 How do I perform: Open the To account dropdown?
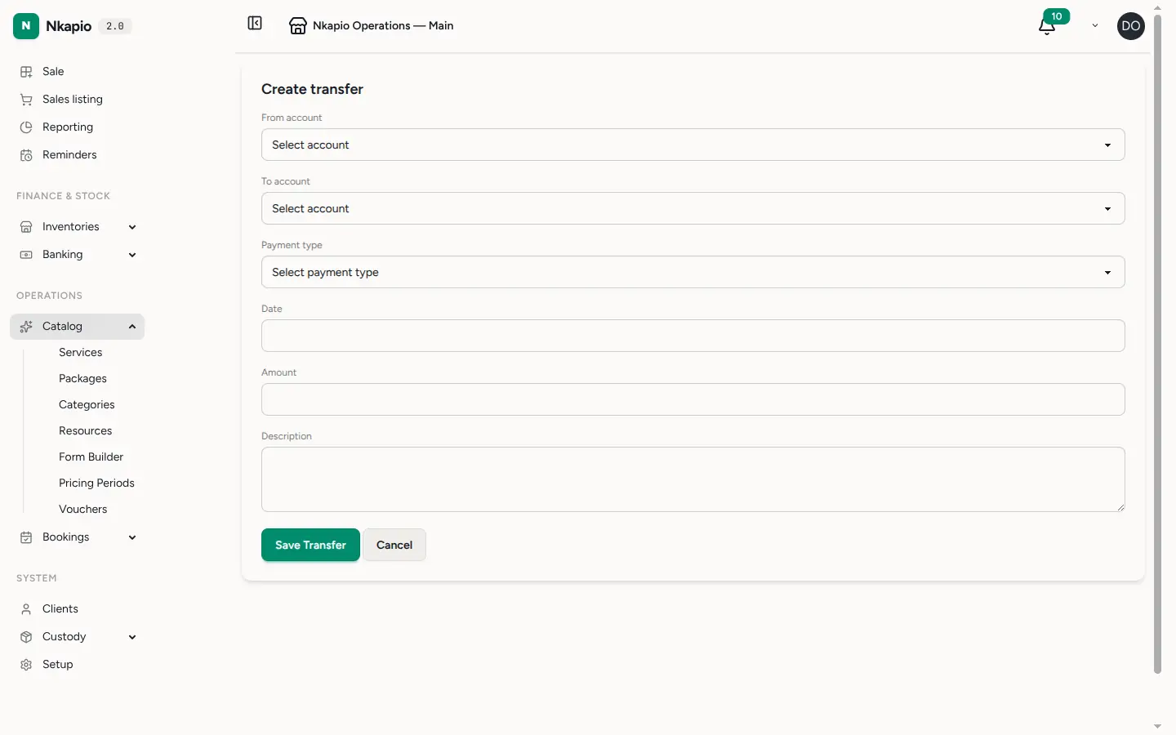[693, 208]
